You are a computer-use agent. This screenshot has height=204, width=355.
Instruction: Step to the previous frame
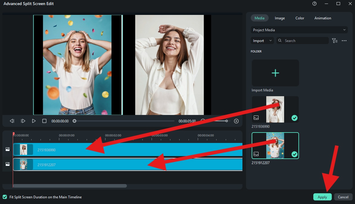click(12, 121)
